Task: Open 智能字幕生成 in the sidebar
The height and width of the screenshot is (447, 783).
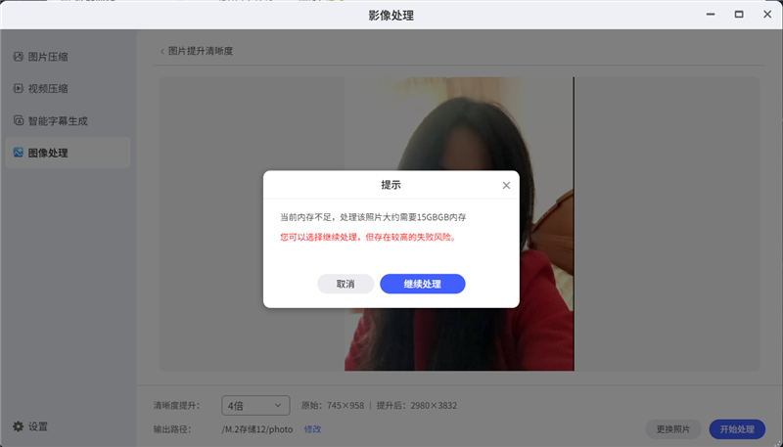Action: [68, 120]
